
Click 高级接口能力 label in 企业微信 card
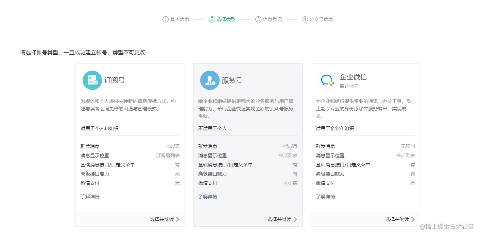(330, 174)
